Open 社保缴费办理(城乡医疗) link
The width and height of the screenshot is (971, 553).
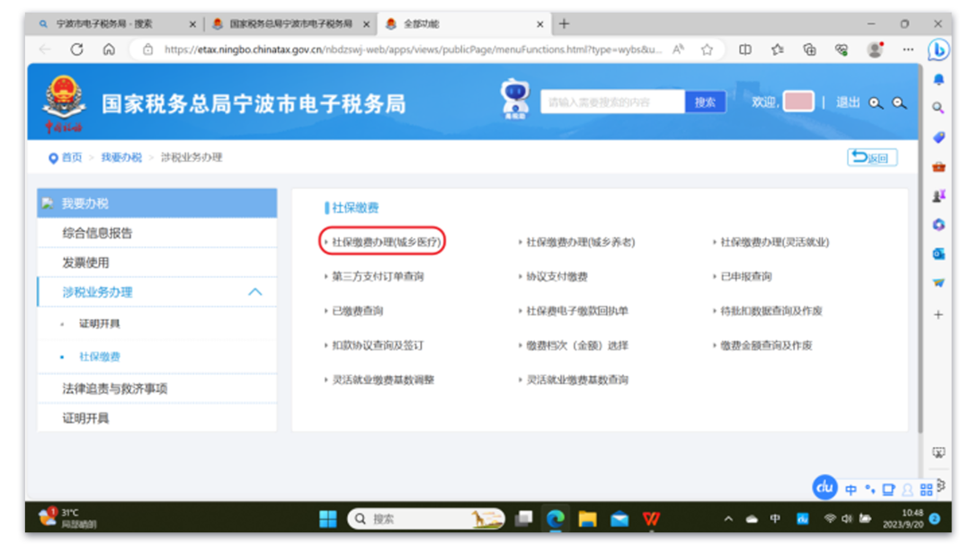386,242
